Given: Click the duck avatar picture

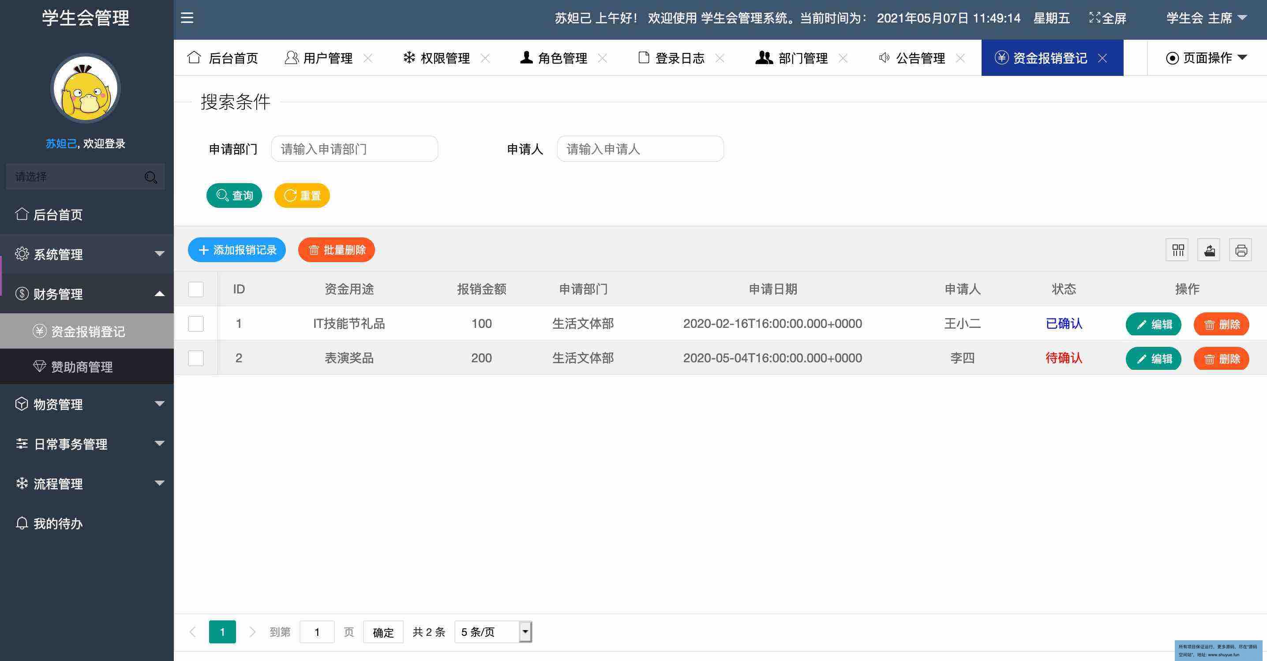Looking at the screenshot, I should [x=86, y=89].
